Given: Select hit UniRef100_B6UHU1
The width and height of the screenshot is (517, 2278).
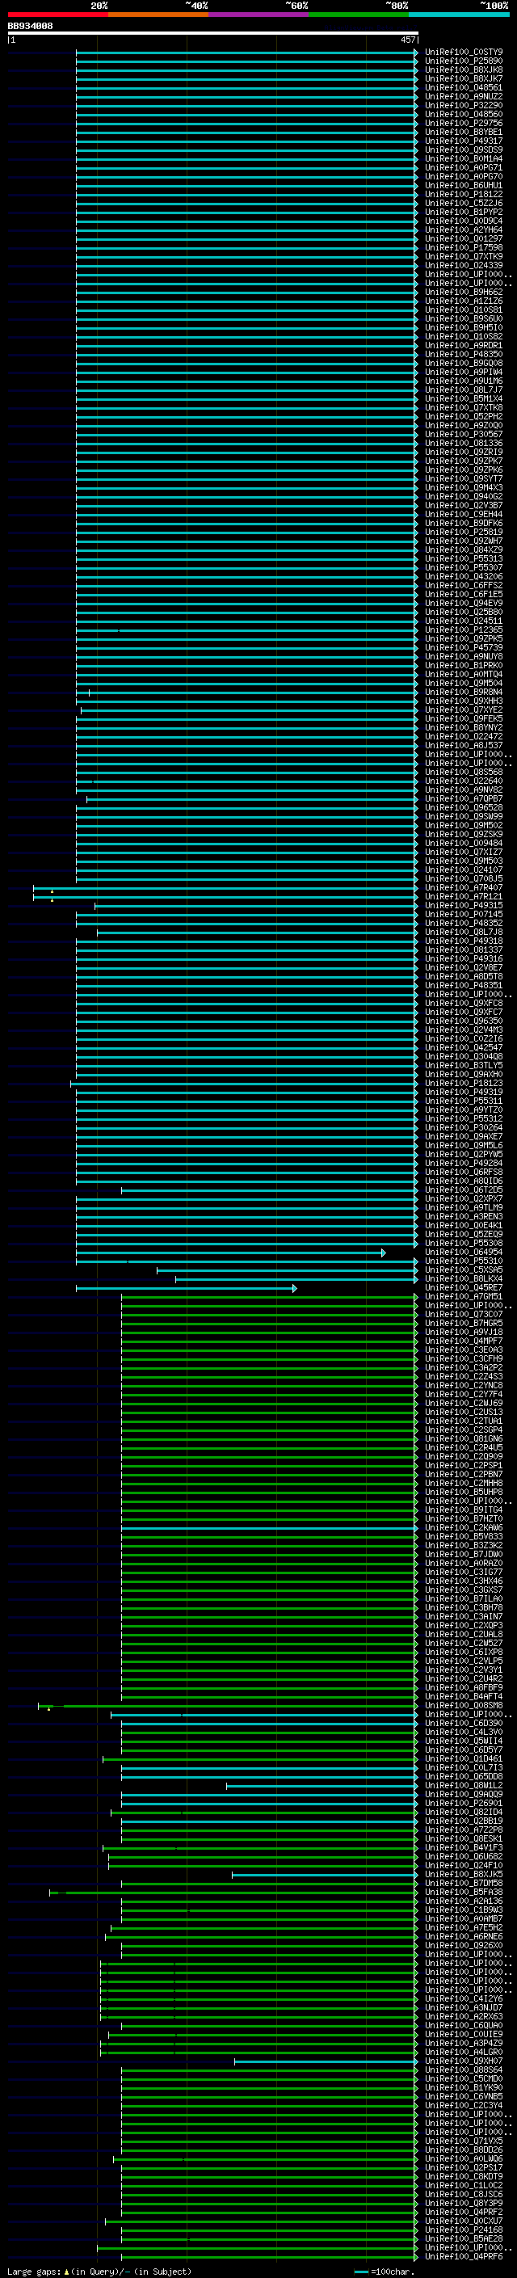Looking at the screenshot, I should point(464,186).
